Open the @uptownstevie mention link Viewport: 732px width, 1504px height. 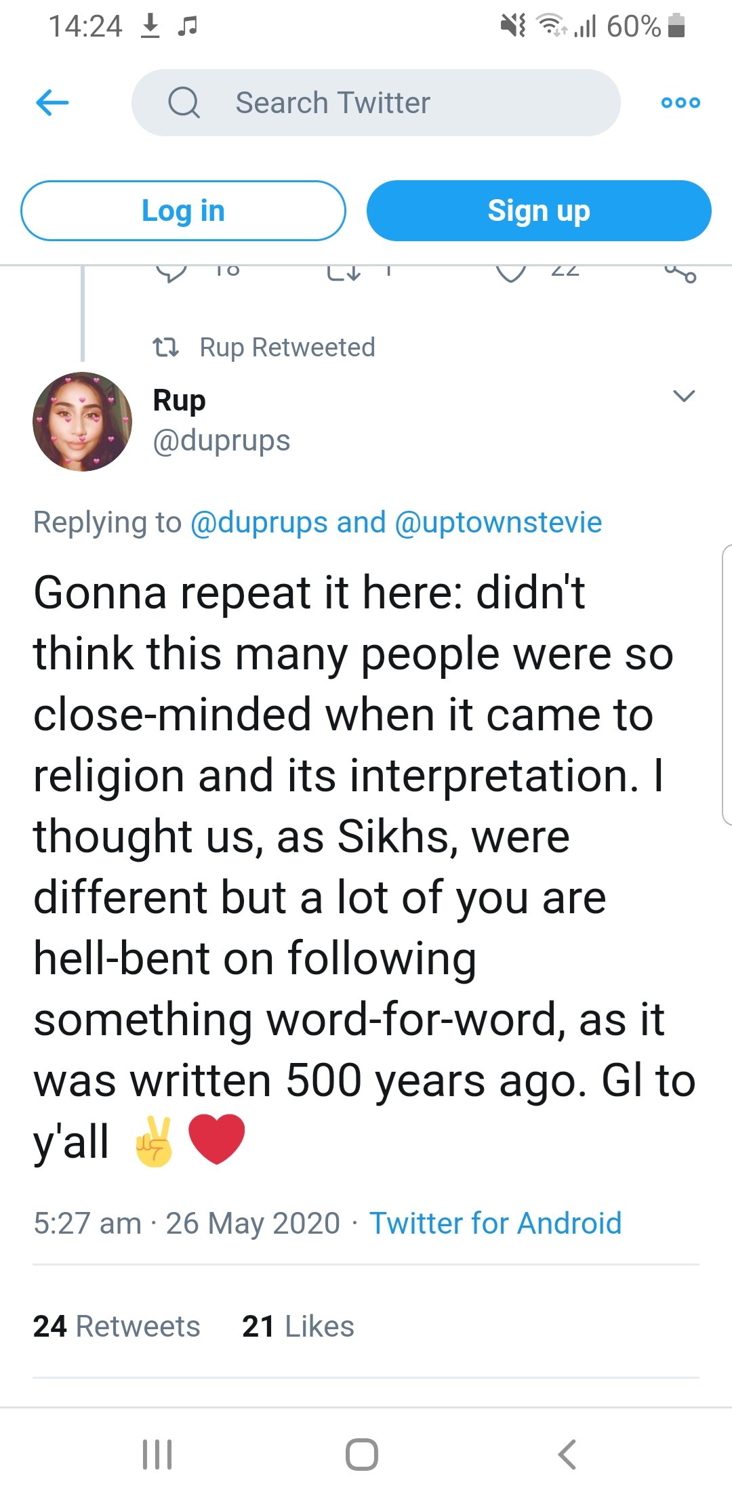pos(498,522)
